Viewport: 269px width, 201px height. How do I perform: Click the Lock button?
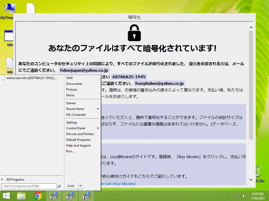click(x=72, y=186)
